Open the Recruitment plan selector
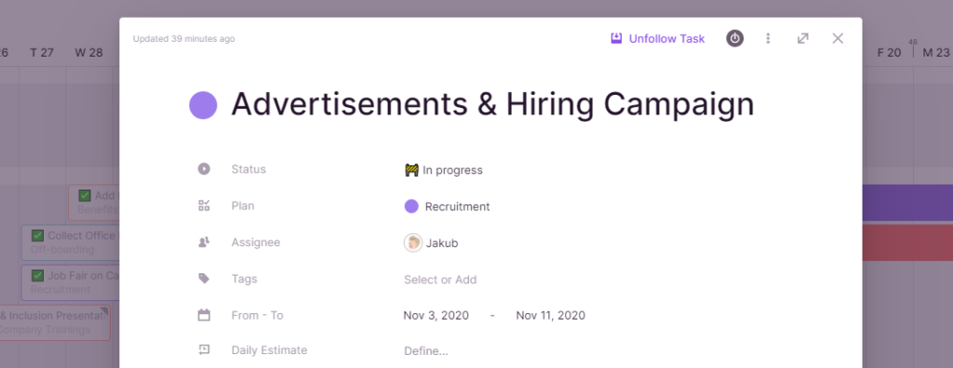The height and width of the screenshot is (368, 953). [447, 206]
